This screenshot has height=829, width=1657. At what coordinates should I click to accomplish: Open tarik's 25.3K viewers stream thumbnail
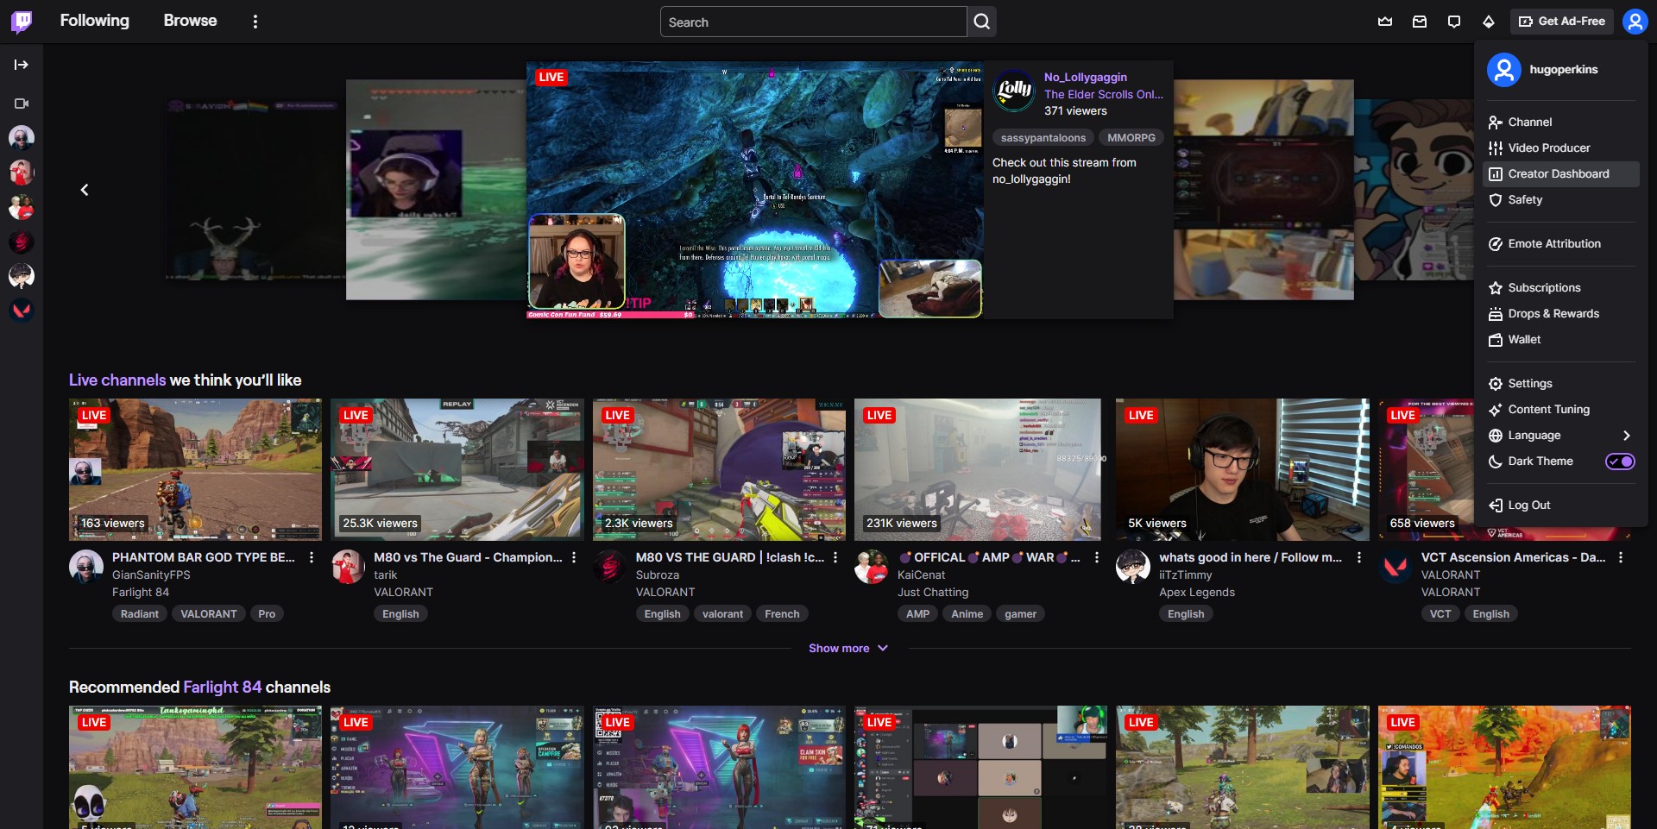[x=457, y=469]
